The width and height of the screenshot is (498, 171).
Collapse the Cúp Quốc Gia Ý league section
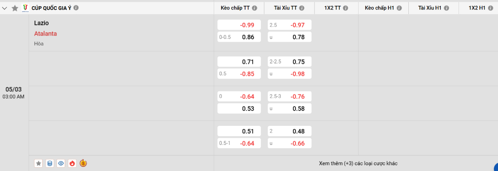pos(5,8)
